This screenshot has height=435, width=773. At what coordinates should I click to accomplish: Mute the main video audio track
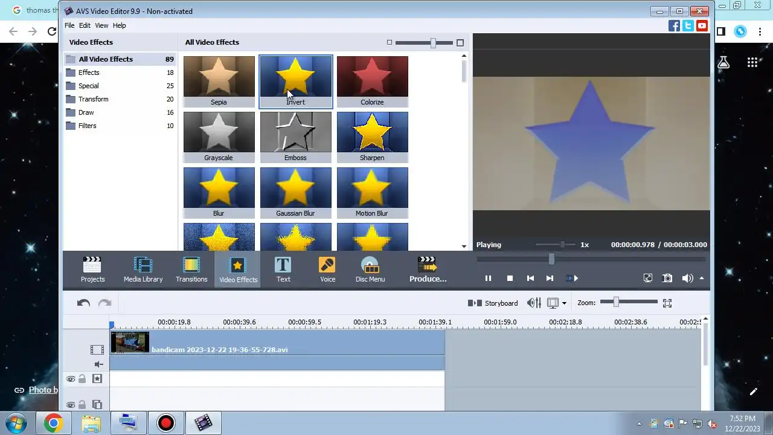tap(99, 364)
